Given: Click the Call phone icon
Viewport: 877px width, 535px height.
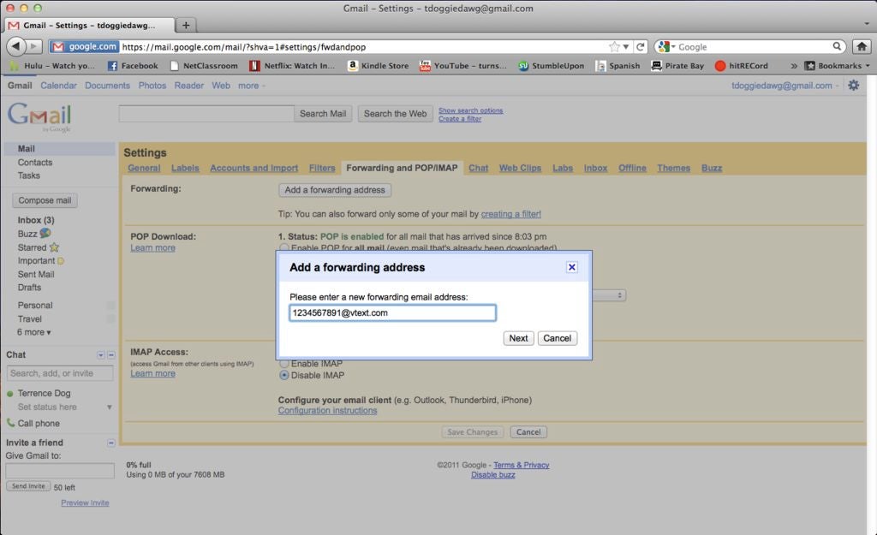Looking at the screenshot, I should [10, 423].
